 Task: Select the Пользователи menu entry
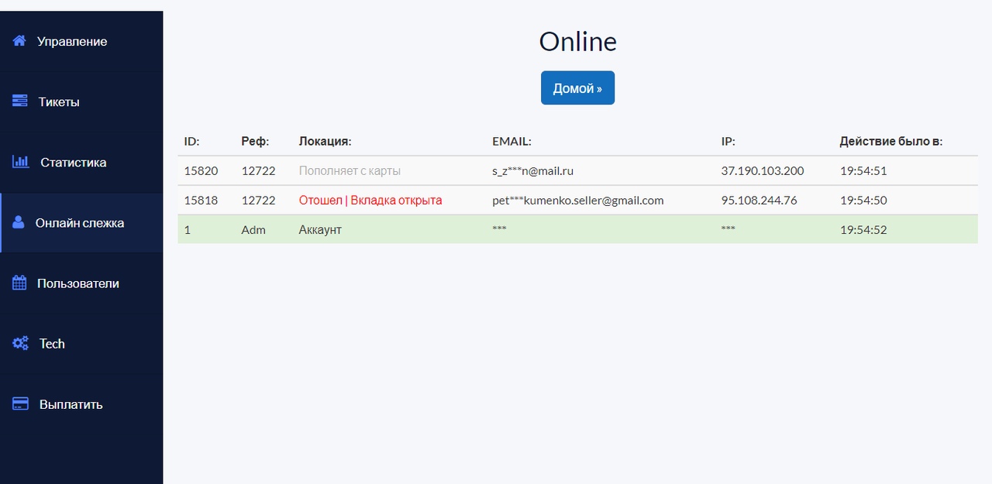[78, 283]
